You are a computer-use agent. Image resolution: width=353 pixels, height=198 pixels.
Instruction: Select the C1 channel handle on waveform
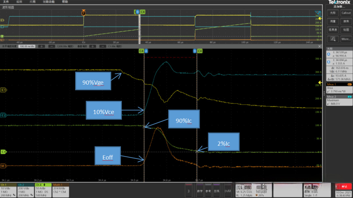click(4, 90)
